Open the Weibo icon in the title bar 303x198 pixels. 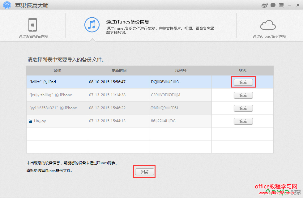pos(264,5)
